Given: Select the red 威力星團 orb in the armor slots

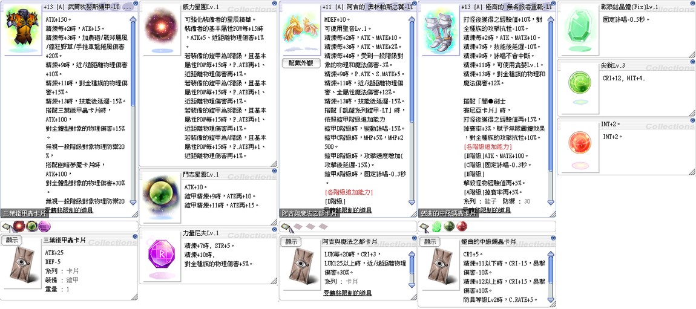Looking at the screenshot, I should (19, 227).
